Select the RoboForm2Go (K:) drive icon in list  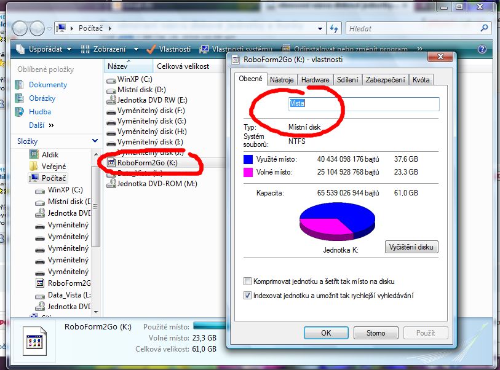click(111, 163)
